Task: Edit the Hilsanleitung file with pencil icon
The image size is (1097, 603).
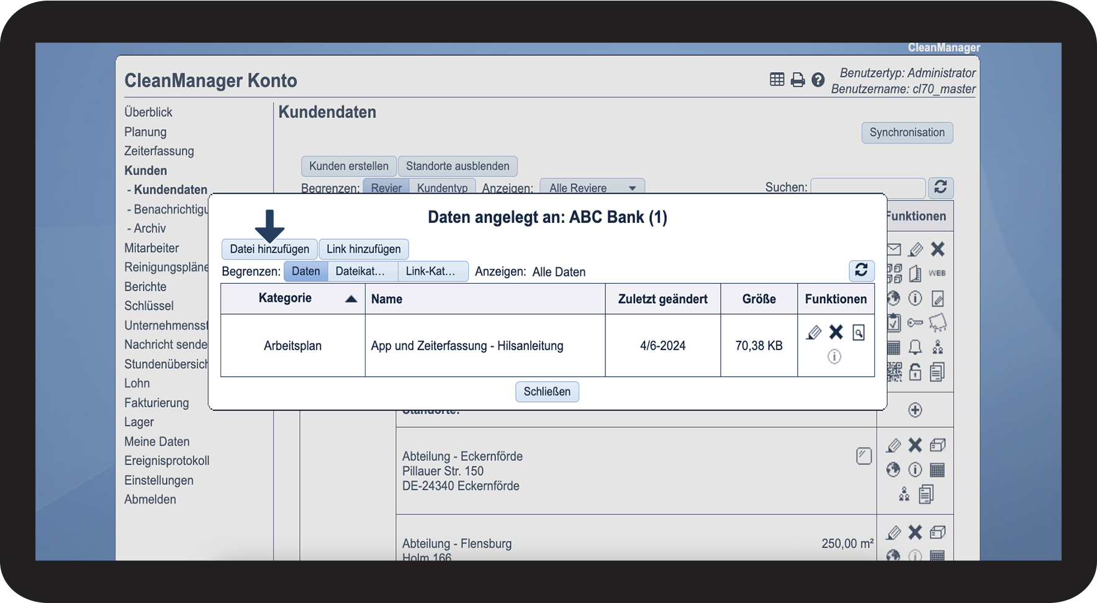Action: 813,333
